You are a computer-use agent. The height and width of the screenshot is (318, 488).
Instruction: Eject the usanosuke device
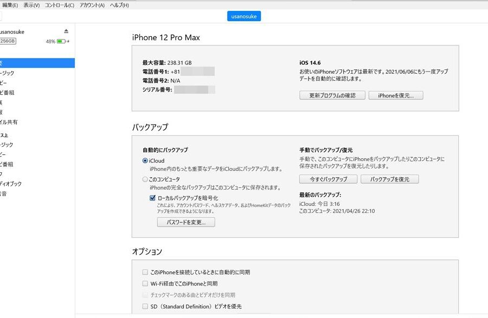coord(66,31)
